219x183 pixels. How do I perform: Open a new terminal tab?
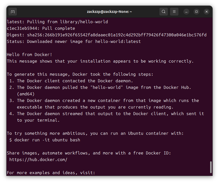click(13, 12)
